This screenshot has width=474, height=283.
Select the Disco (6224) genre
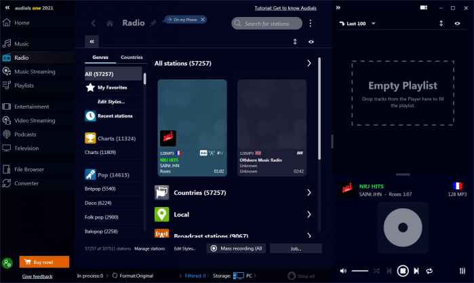tap(100, 202)
